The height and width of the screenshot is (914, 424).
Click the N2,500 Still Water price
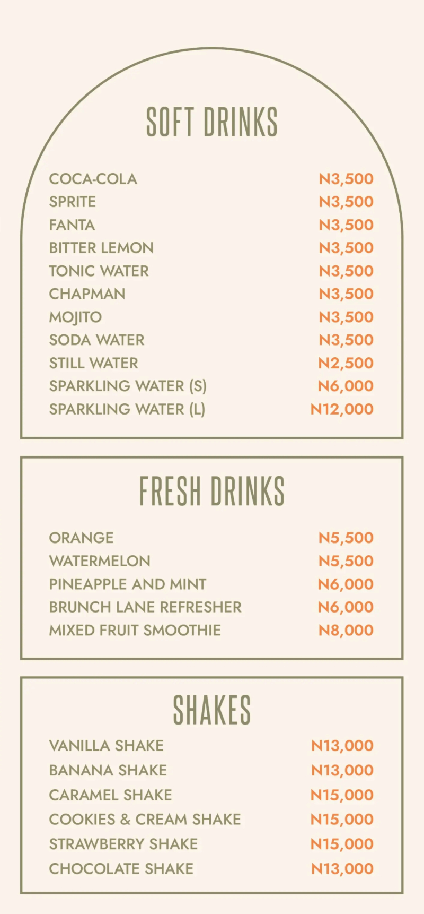coord(346,363)
